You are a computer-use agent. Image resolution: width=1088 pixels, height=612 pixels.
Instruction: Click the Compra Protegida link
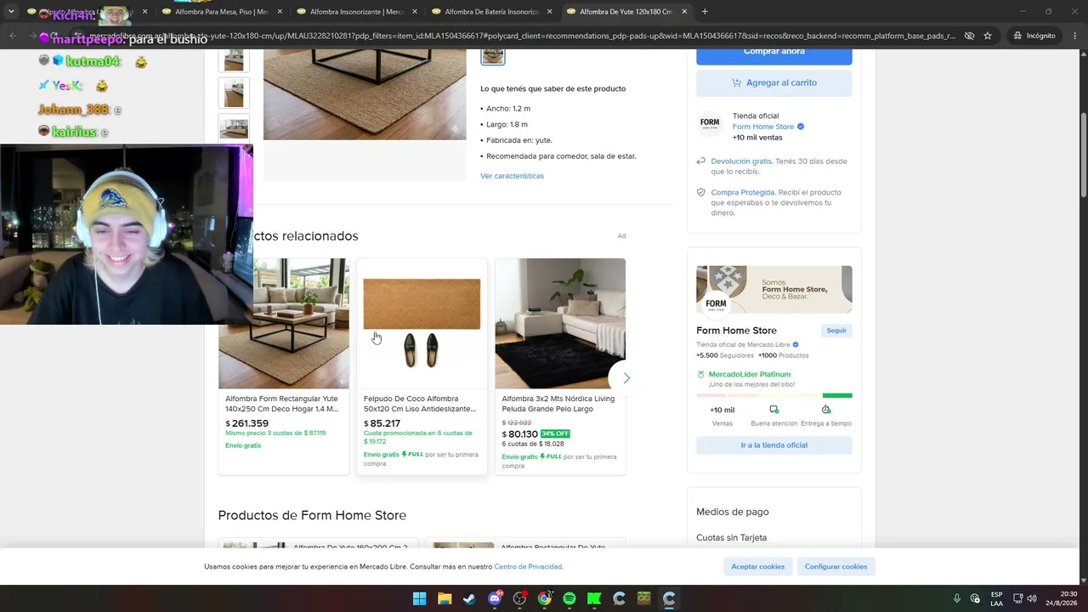[x=743, y=193]
